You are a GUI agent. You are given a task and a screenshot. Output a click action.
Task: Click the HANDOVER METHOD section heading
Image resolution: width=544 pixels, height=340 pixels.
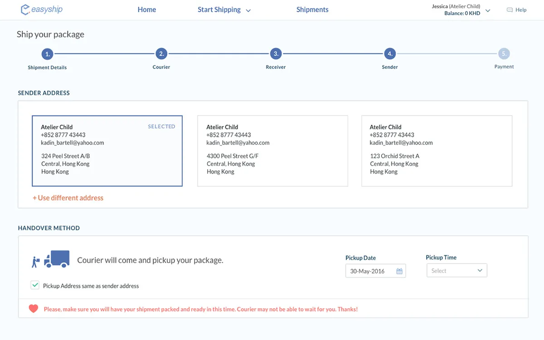[x=49, y=228]
